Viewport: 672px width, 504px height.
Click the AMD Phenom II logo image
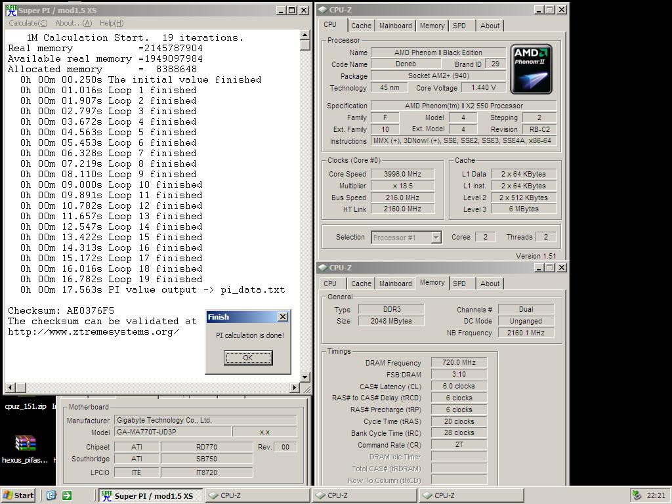[x=531, y=69]
